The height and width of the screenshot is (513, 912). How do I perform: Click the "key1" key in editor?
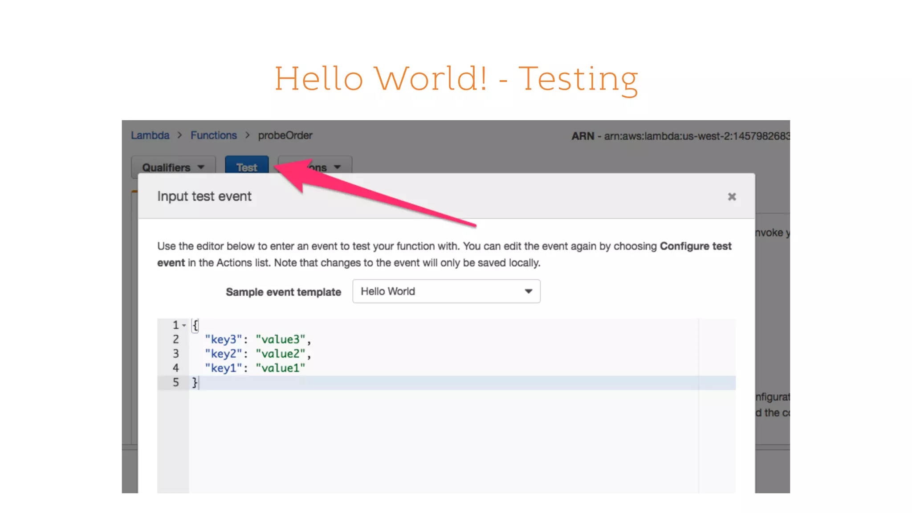(x=223, y=368)
